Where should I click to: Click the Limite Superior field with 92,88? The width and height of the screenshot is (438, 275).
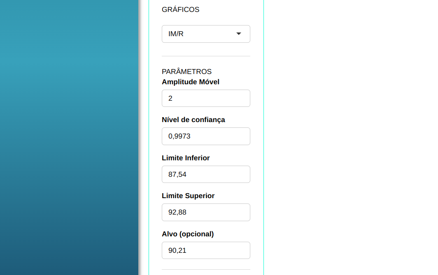click(206, 212)
